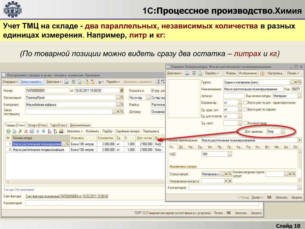Click Комментарий field in Номенклатура window
This screenshot has height=229, width=305.
coord(243,188)
